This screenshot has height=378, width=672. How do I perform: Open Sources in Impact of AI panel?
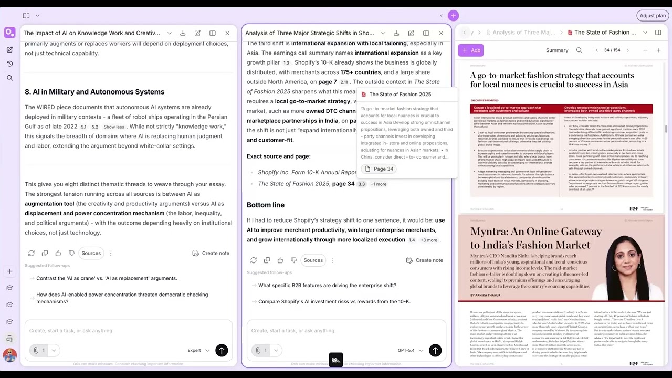tap(91, 253)
